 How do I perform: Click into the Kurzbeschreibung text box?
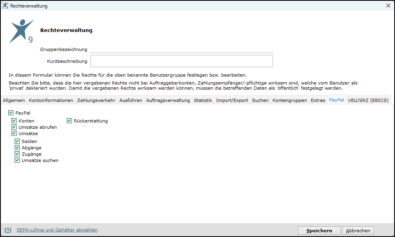(x=182, y=61)
